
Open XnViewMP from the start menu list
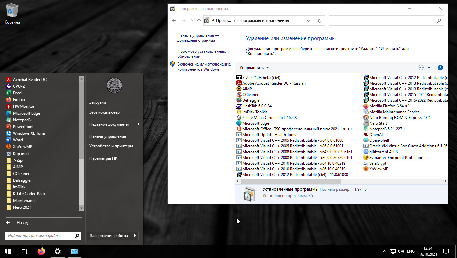coord(19,147)
